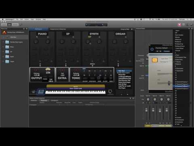Expand the Organ set folder
194x146 pixels.
coord(3,62)
